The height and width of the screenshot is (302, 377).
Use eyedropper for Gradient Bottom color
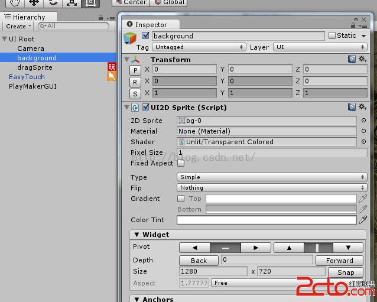(x=363, y=209)
